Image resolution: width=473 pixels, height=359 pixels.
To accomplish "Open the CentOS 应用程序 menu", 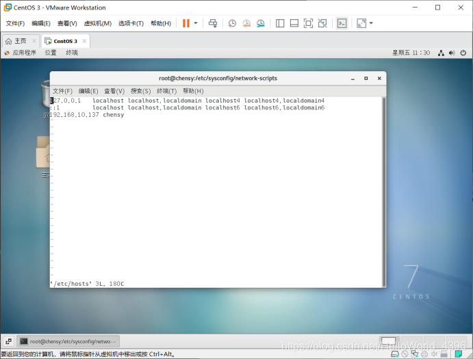I will (21, 53).
